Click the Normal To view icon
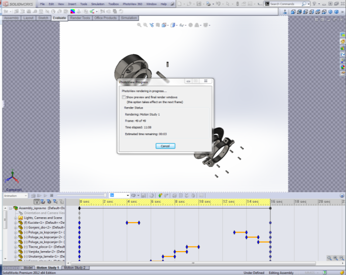 [x=285, y=11]
